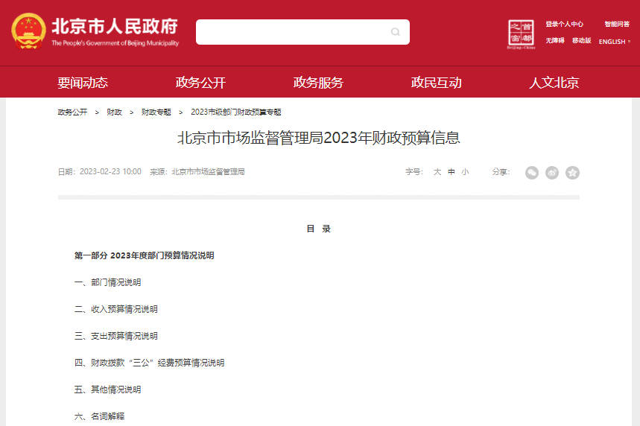This screenshot has width=640, height=426.
Task: Share article via Weibo icon
Action: click(552, 173)
